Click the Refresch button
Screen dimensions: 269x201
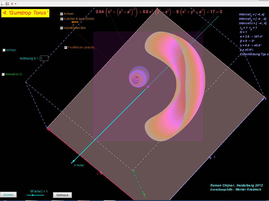[x=62, y=195]
